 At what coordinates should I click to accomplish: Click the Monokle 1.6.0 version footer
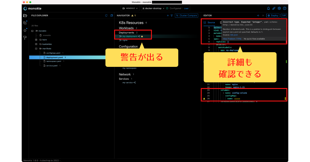pos(42,160)
